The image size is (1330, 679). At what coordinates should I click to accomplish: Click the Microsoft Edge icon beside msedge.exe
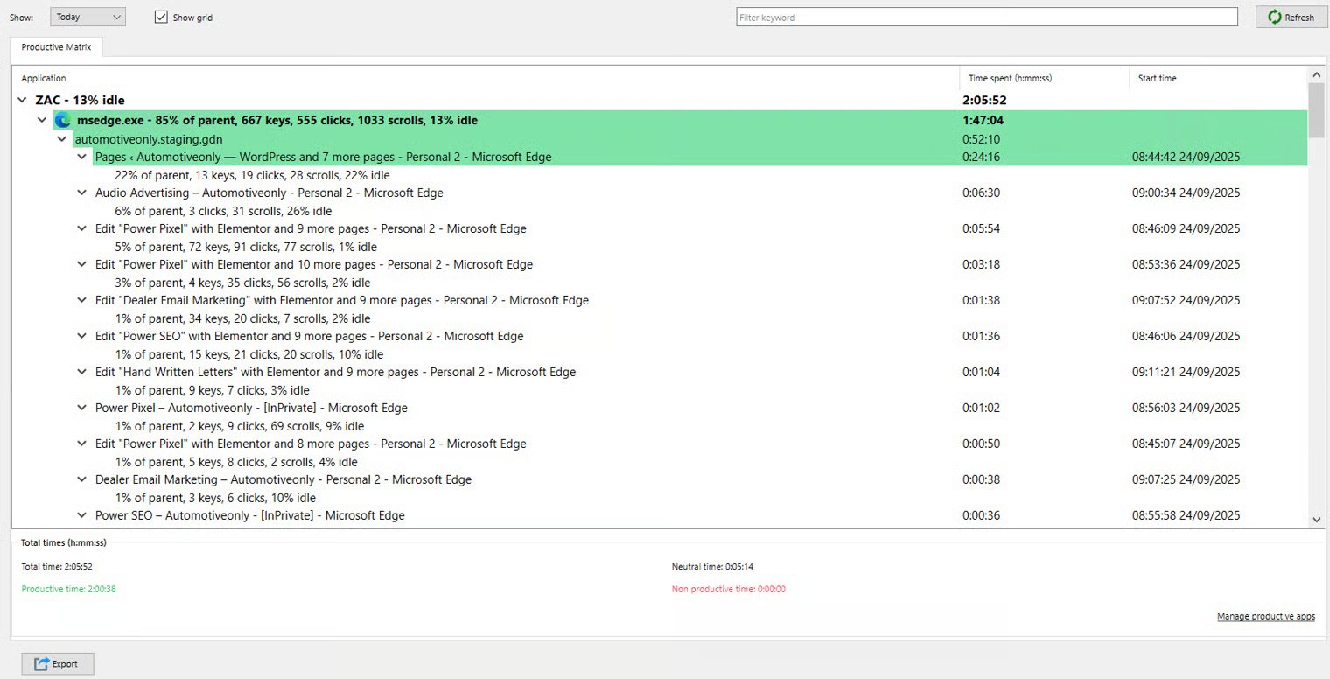pyautogui.click(x=62, y=121)
